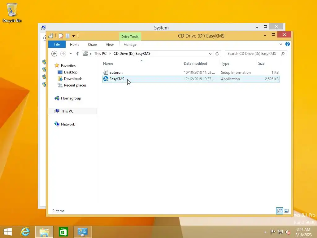Select Network in the navigation pane

(68, 124)
